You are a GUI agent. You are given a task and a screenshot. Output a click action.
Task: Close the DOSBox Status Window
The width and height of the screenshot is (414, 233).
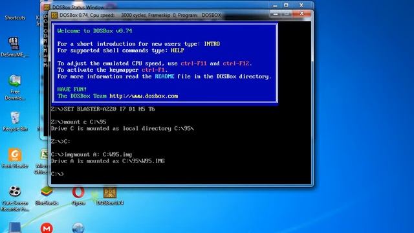tap(301, 5)
